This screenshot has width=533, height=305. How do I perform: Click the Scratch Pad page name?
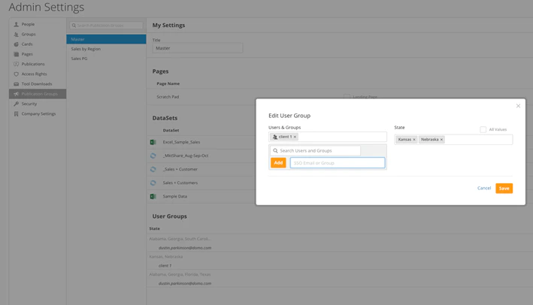[x=168, y=97]
